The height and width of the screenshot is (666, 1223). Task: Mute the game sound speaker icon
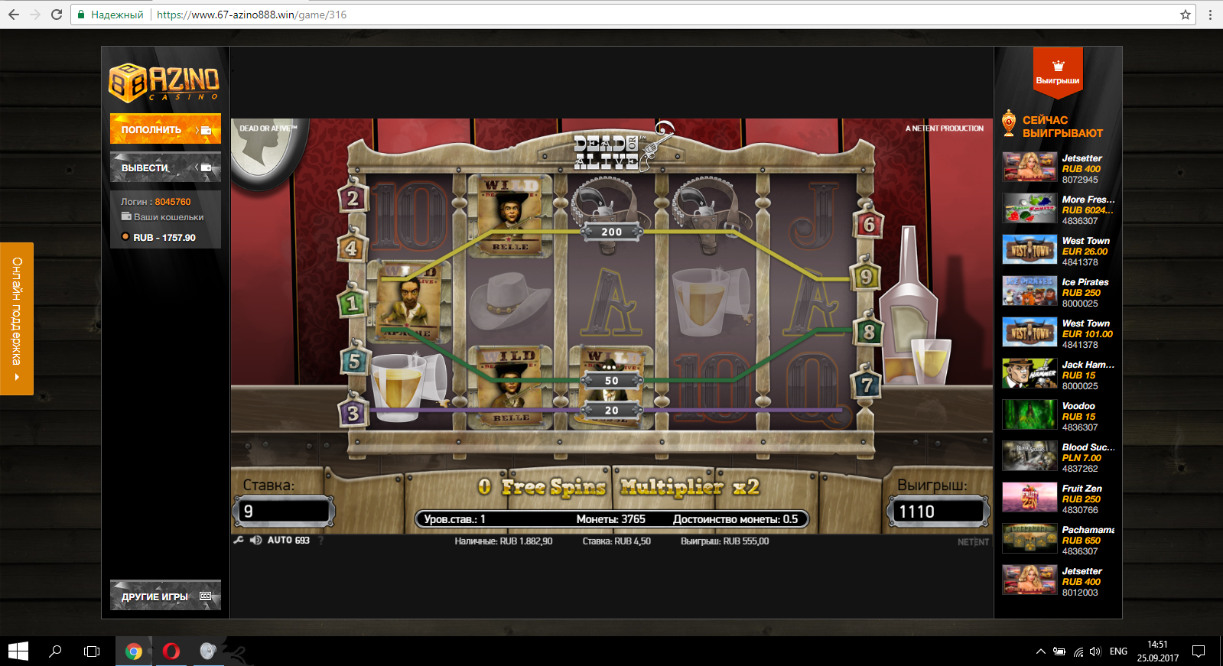click(x=255, y=540)
